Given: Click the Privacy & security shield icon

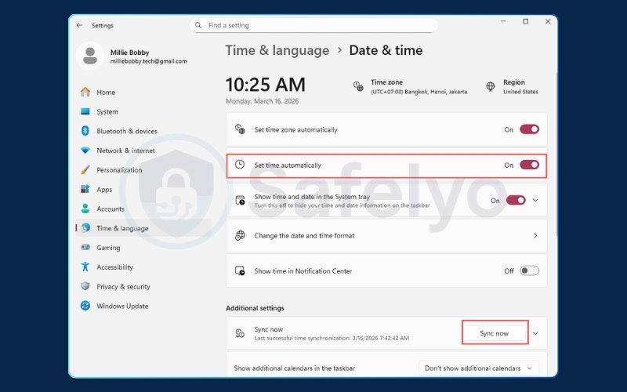Looking at the screenshot, I should coord(85,286).
